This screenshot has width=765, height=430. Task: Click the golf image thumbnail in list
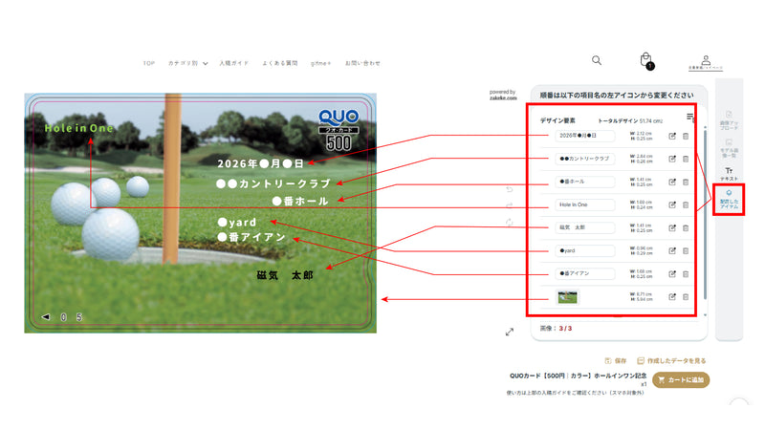click(x=567, y=297)
